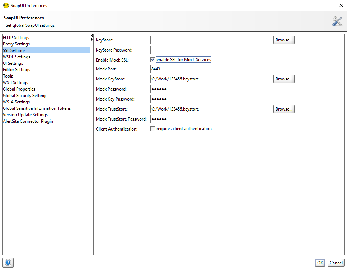
Task: Confirm settings with the OK button
Action: 320,263
